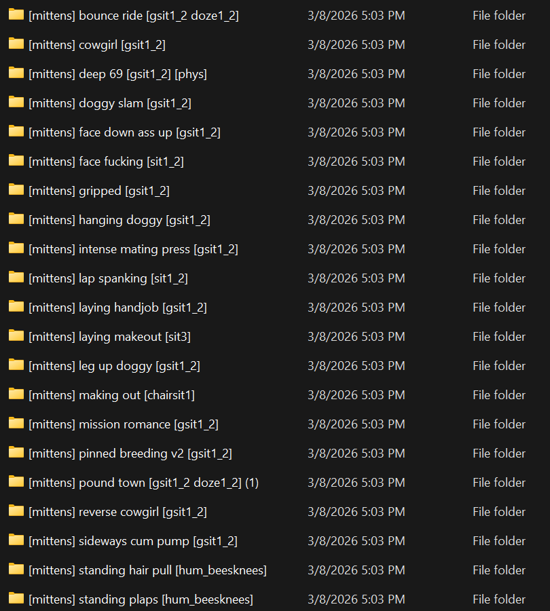Click the doggy slam folder icon
Image resolution: width=550 pixels, height=611 pixels.
[x=16, y=102]
